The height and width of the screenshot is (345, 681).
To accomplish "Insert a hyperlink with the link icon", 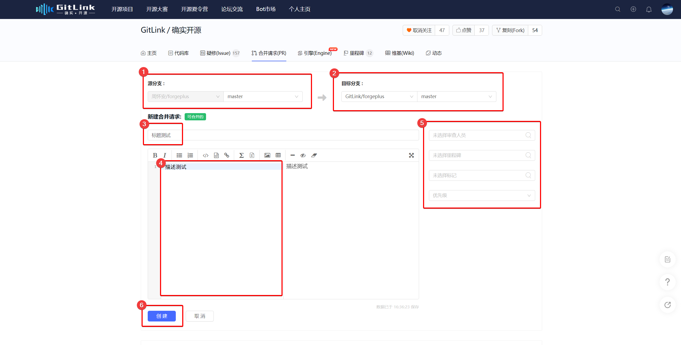I will coord(227,155).
